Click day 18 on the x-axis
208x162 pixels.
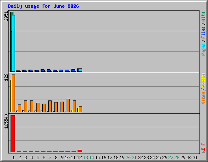click(116, 158)
